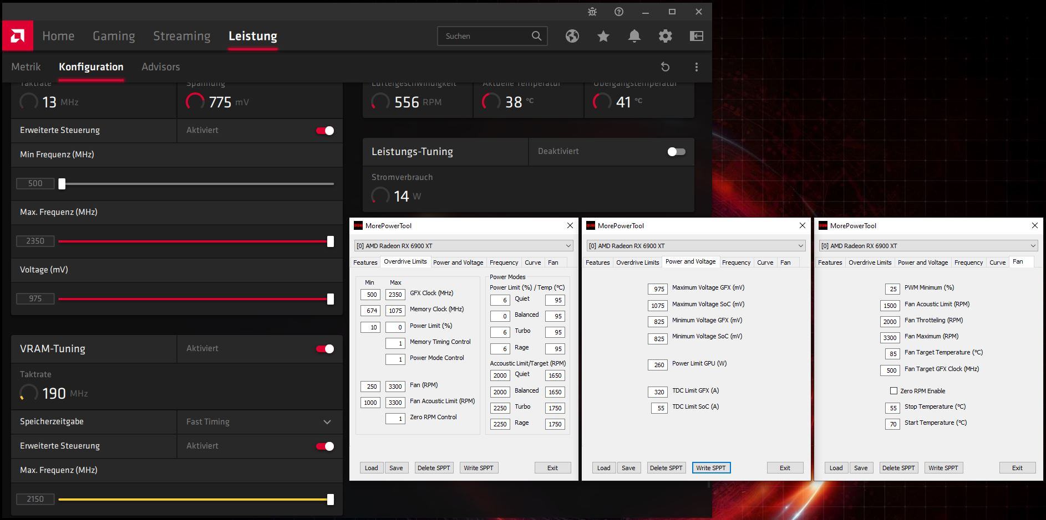This screenshot has width=1046, height=520.
Task: Click Write SPPT in third MorePowerTool window
Action: click(x=943, y=468)
